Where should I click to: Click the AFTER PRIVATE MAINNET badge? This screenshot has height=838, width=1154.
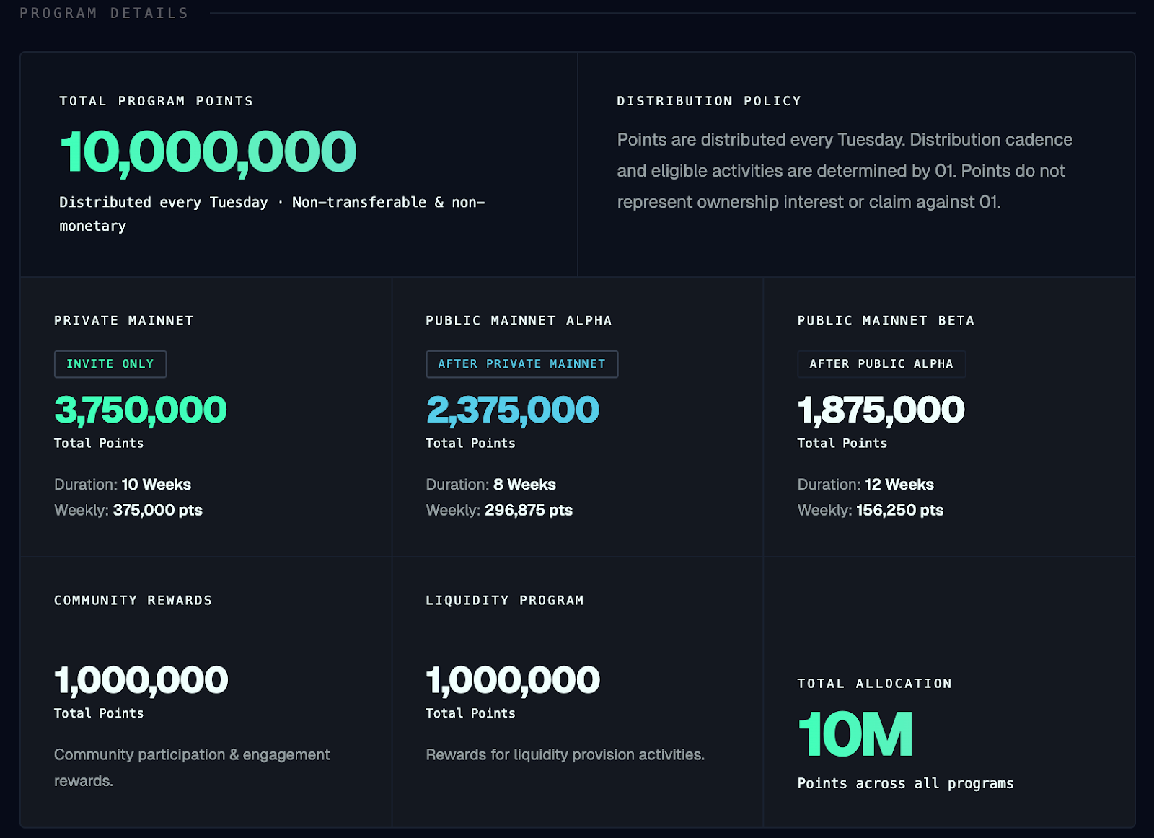[x=522, y=364]
